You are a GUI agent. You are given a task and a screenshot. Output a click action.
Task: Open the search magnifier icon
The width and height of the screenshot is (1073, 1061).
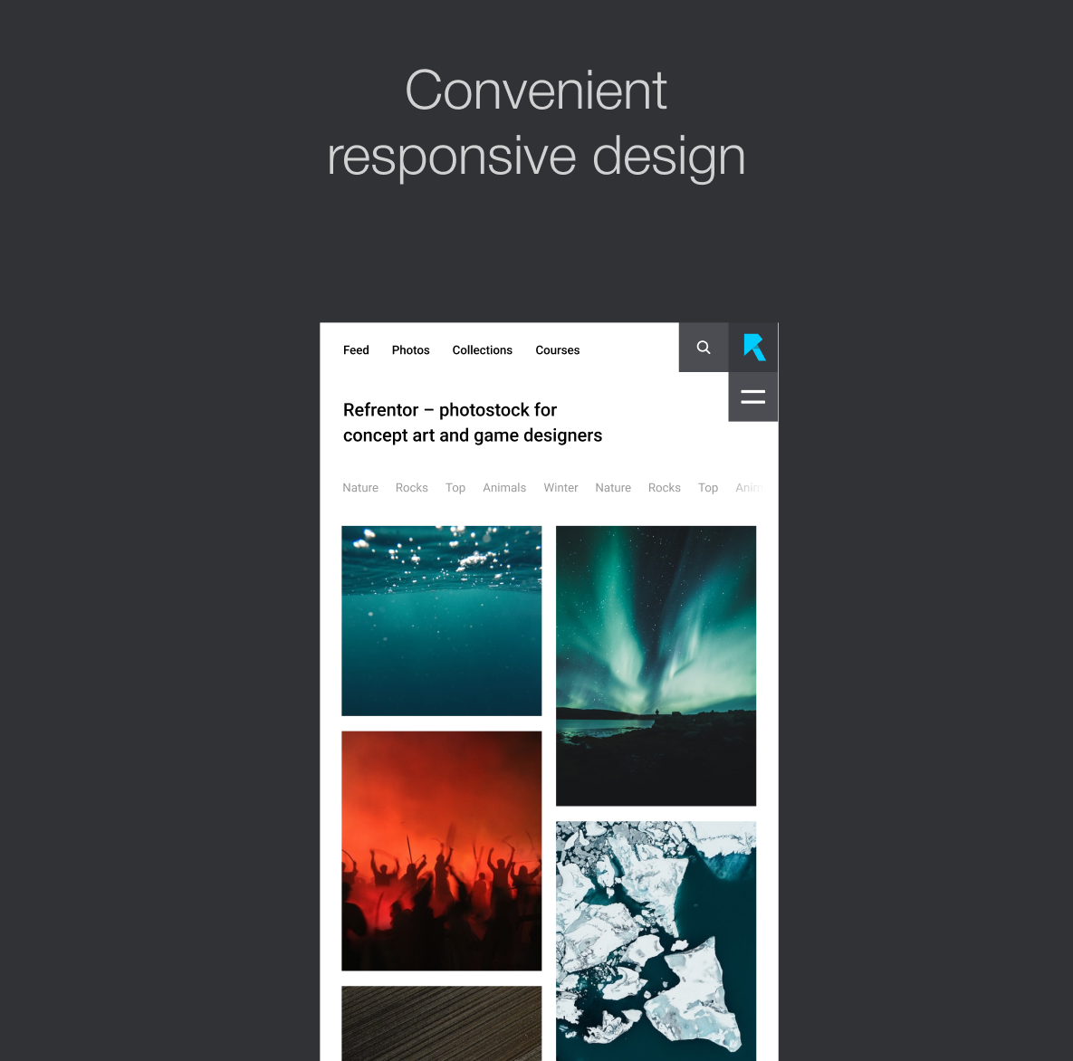(704, 348)
